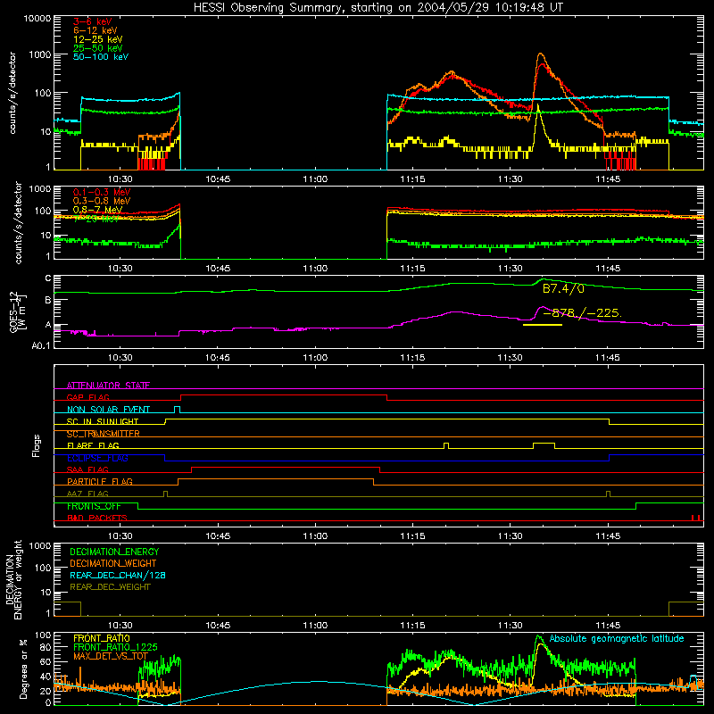This screenshot has height=714, width=714.
Task: Click the "Absolute geomagnetic latitude" label
Action: tap(617, 638)
